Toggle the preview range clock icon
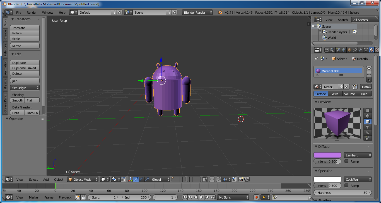This screenshot has width=381, height=203. 78,197
